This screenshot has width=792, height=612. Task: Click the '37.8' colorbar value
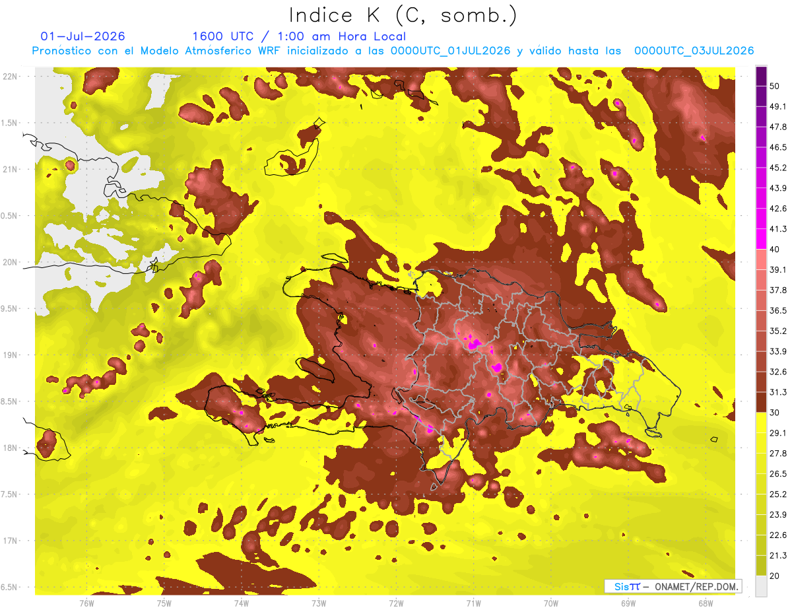tap(778, 290)
